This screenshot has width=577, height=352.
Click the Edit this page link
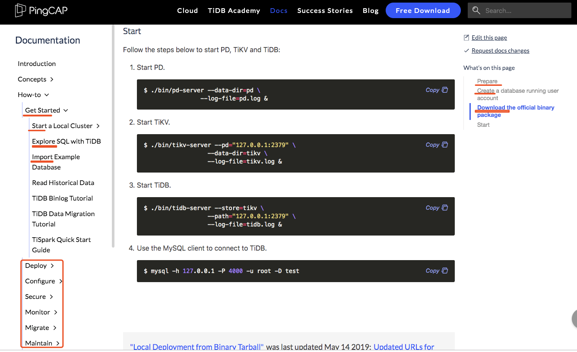tap(489, 38)
